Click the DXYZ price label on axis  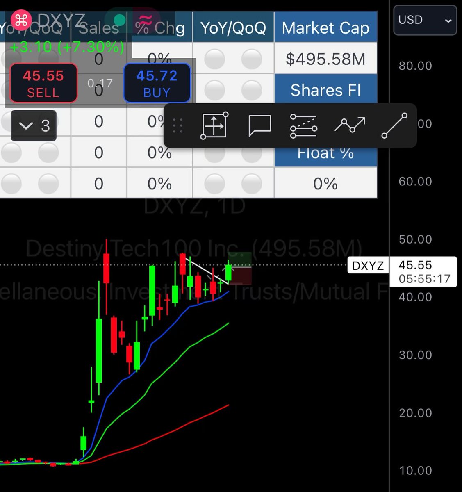pos(368,266)
